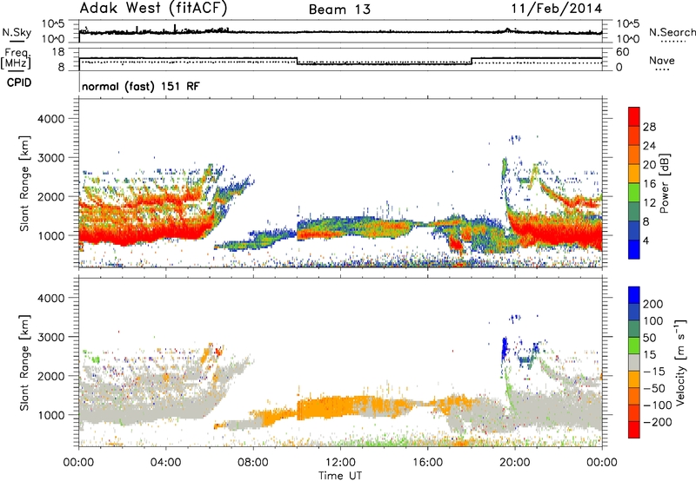Viewport: 696px width, 481px height.
Task: Pick the light green 15–50 Velocity segment
Action: pos(634,346)
